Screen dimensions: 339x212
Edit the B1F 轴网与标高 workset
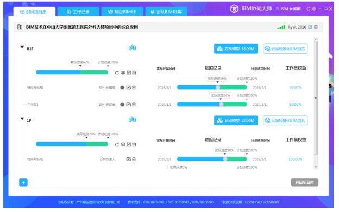(x=129, y=87)
